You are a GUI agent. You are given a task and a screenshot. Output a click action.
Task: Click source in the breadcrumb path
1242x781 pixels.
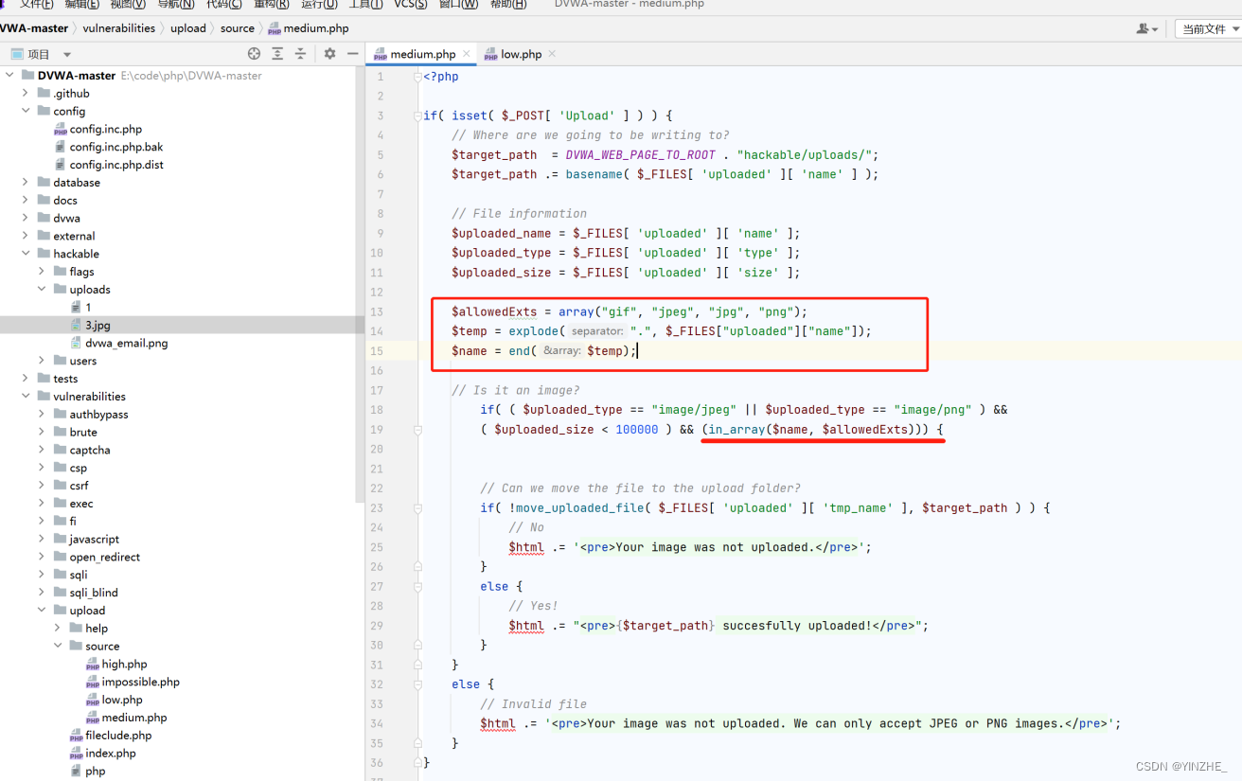(x=238, y=28)
